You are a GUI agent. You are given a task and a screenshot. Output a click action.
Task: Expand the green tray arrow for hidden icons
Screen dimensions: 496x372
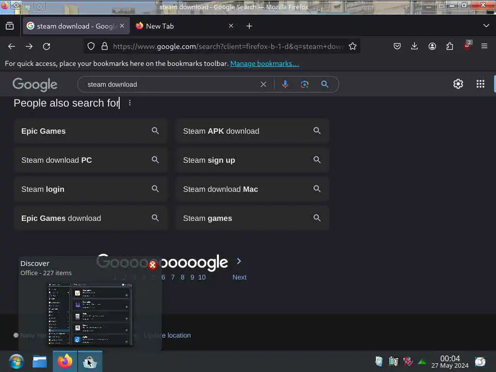coord(422,361)
